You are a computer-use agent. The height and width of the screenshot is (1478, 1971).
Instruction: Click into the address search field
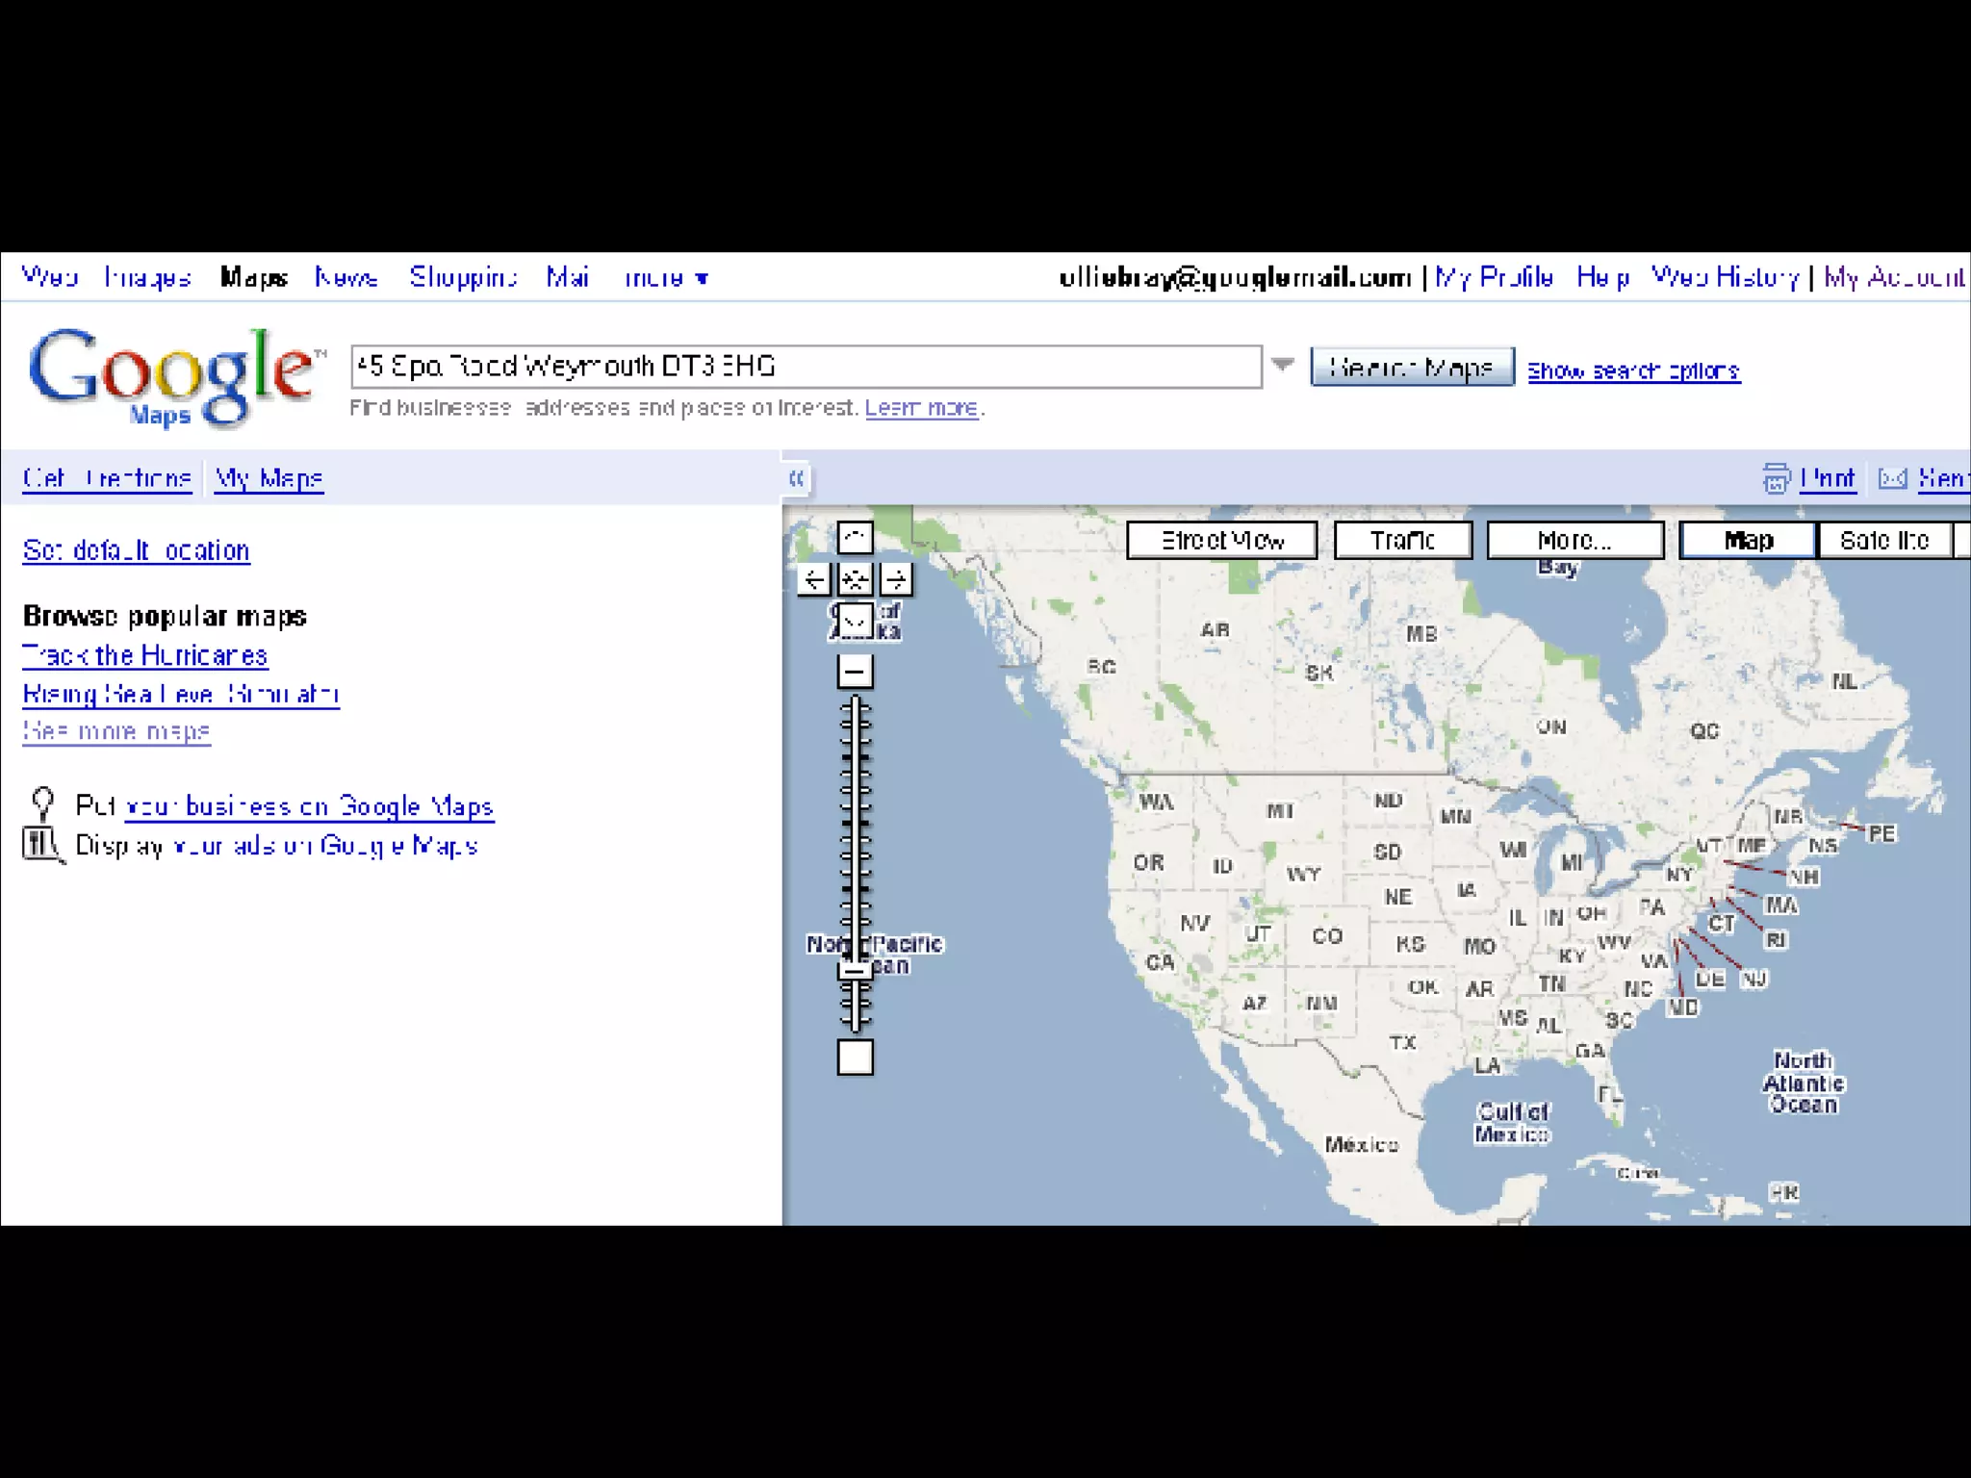pyautogui.click(x=806, y=367)
